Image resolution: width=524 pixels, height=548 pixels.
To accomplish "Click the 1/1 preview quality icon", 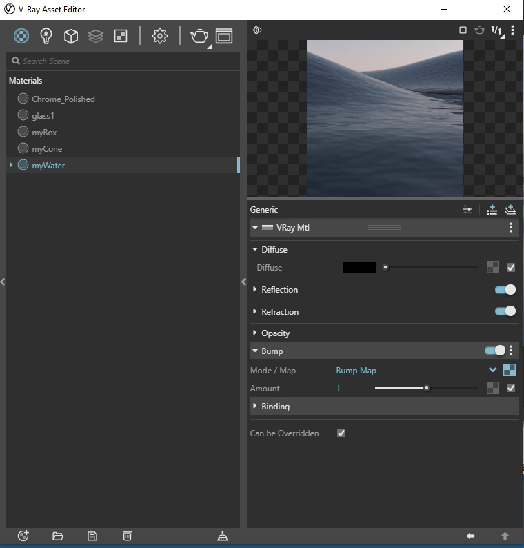I will pyautogui.click(x=497, y=31).
